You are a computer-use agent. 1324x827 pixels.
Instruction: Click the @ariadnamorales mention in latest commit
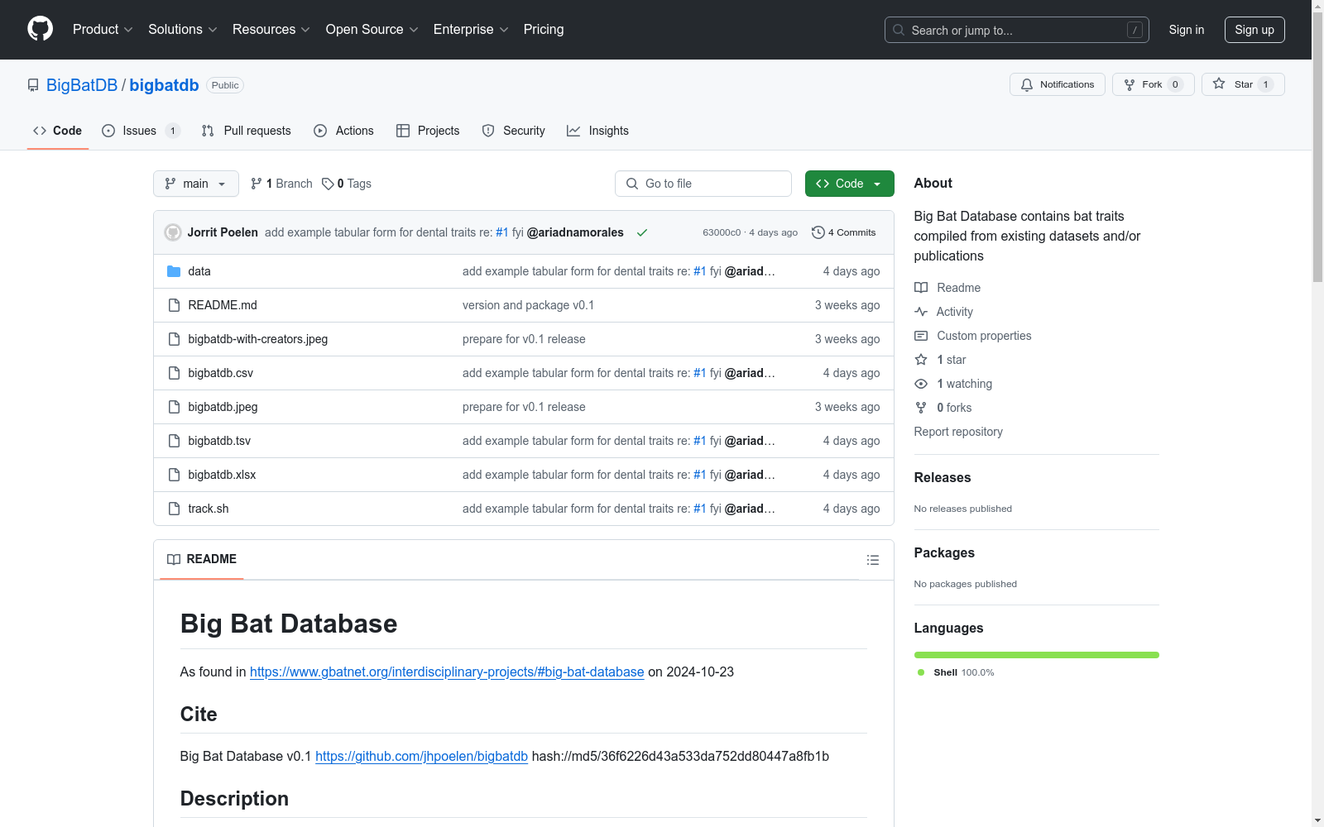[575, 232]
